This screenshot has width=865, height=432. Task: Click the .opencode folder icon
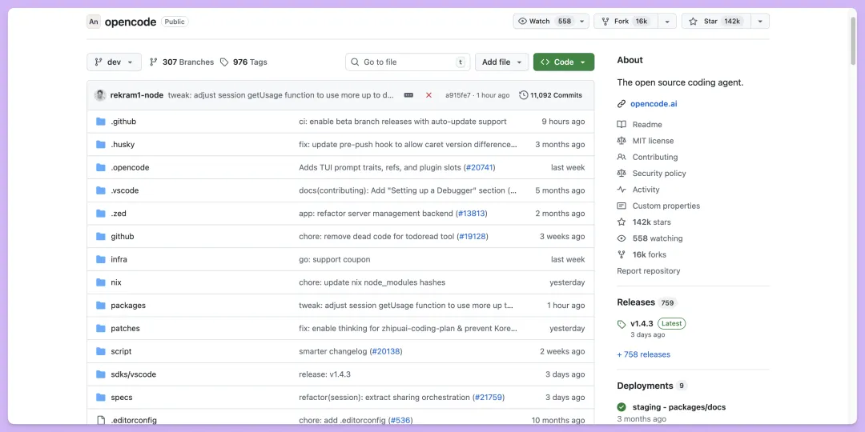point(100,167)
